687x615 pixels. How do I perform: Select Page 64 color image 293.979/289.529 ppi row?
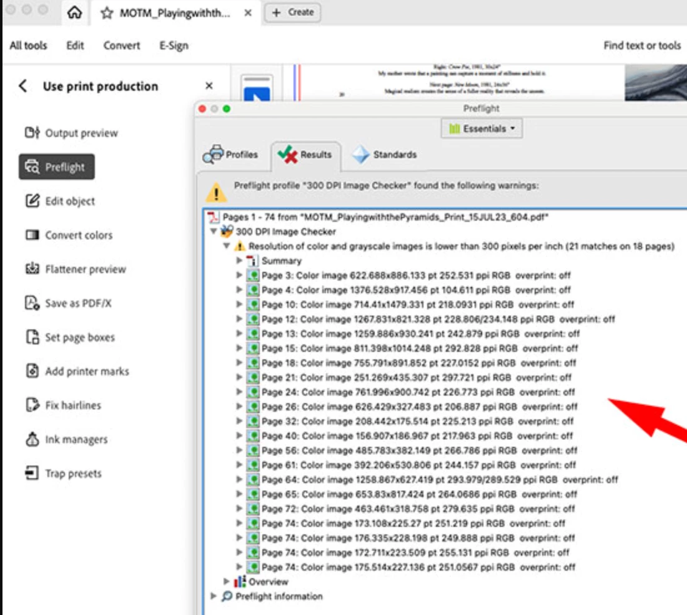click(440, 479)
